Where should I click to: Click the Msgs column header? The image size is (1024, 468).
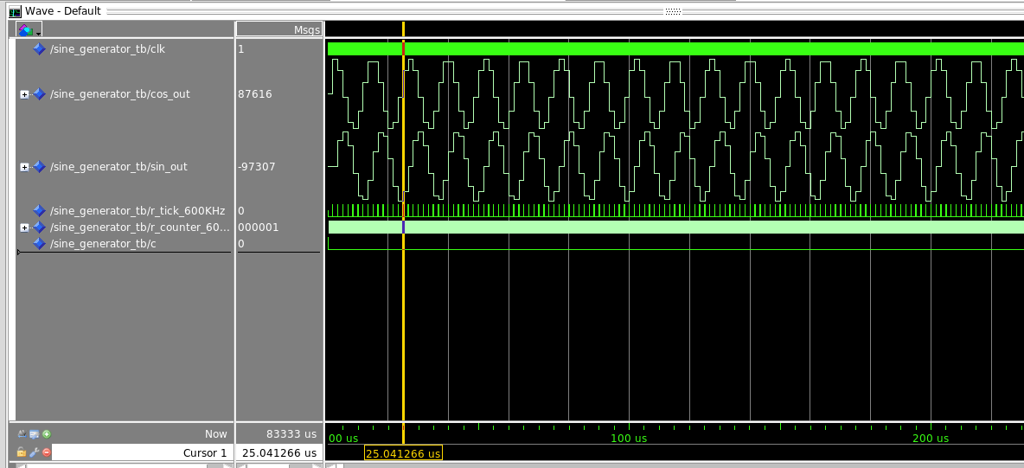click(x=307, y=29)
